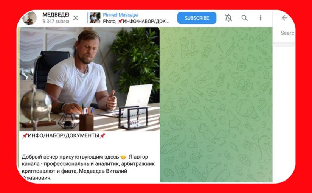Screen dimensions: 312x193
Task: Click the back arrow in right panel
Action: (x=285, y=18)
